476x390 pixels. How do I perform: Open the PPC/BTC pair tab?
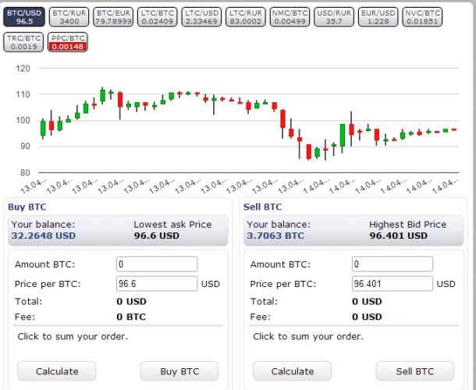pos(68,42)
